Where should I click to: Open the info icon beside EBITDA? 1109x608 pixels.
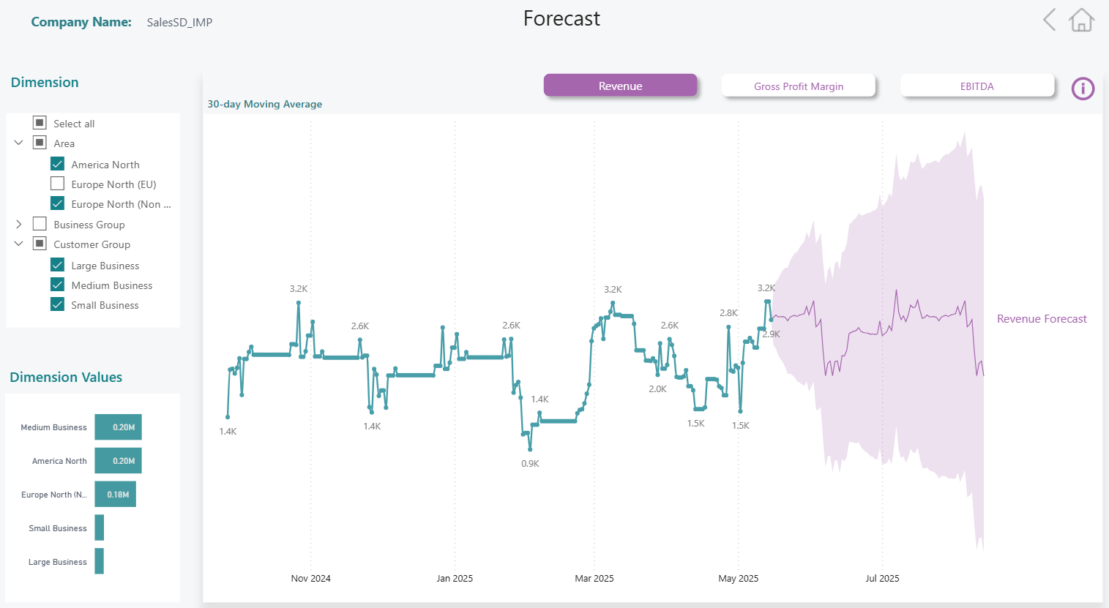[x=1083, y=89]
